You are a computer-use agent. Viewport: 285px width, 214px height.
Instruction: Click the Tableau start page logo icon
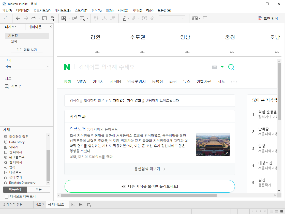coord(6,18)
